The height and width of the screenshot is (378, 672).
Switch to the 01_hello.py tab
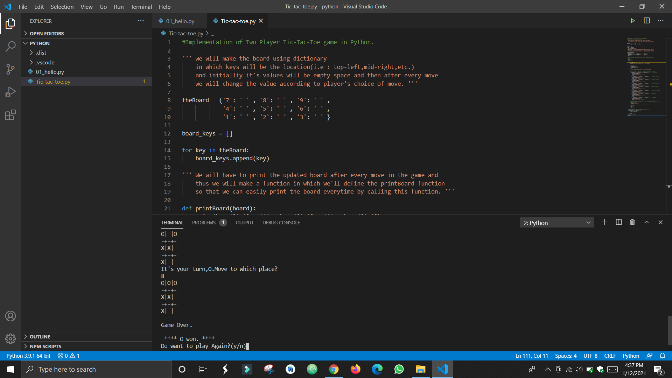point(180,21)
